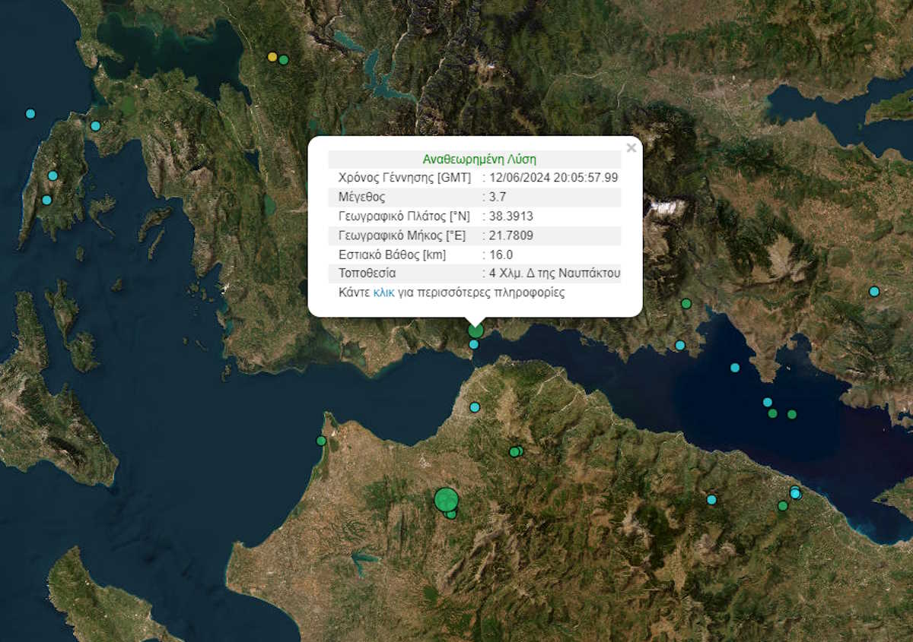This screenshot has width=913, height=642.
Task: Select the largest green marker in the Peloponnese
Action: coord(446,500)
